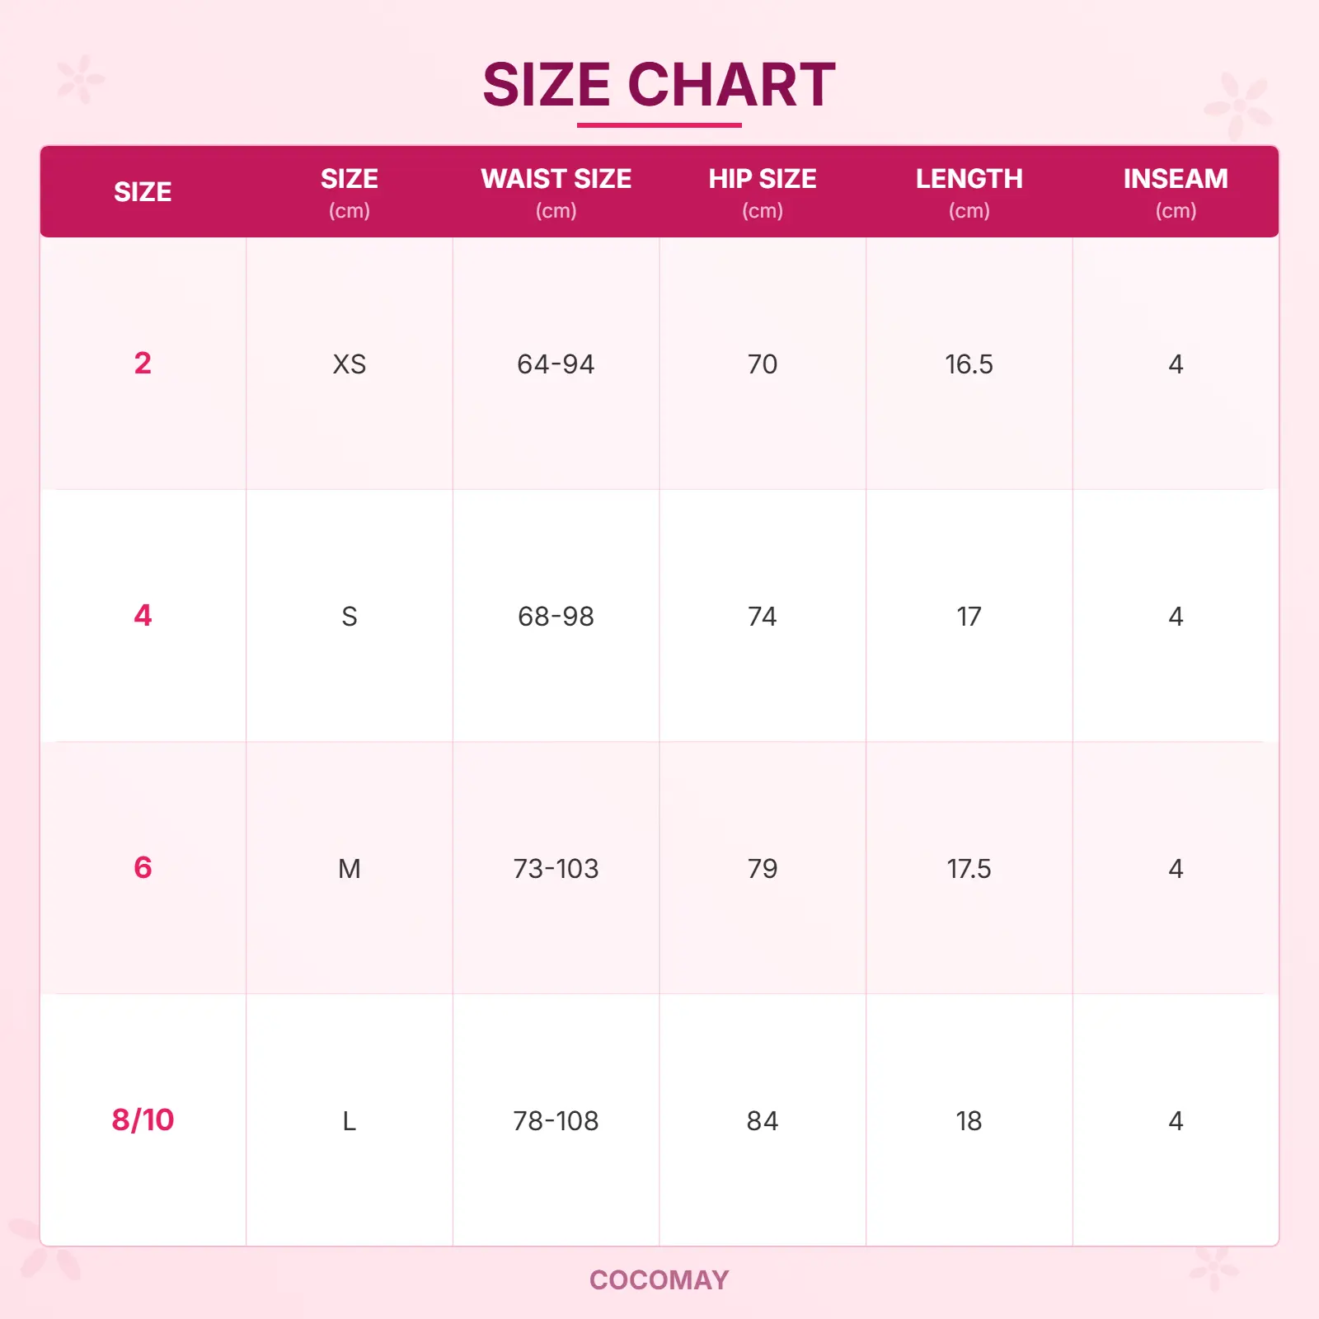1319x1319 pixels.
Task: Click the COCOMAY brand name
Action: pyautogui.click(x=659, y=1279)
